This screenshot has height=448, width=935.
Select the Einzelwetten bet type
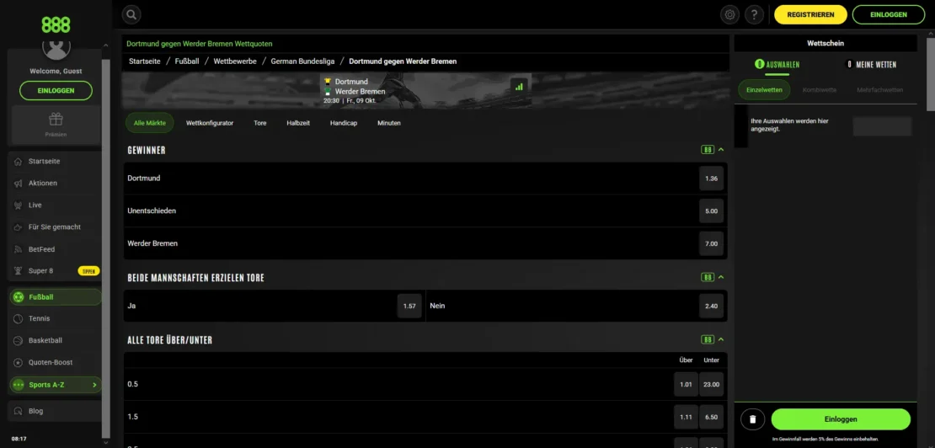764,90
